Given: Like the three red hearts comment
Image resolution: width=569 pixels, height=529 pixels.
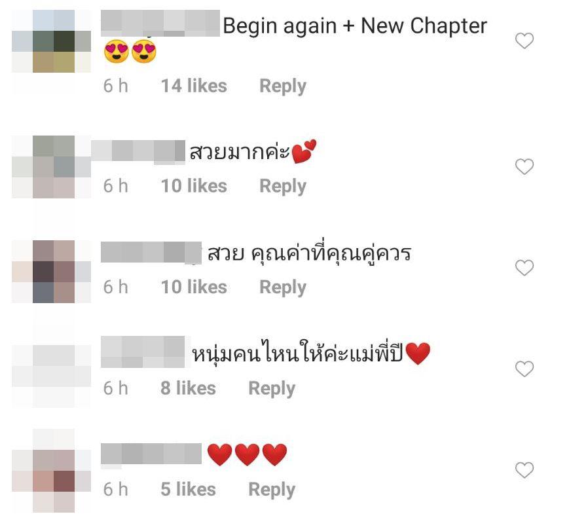Looking at the screenshot, I should pyautogui.click(x=524, y=470).
